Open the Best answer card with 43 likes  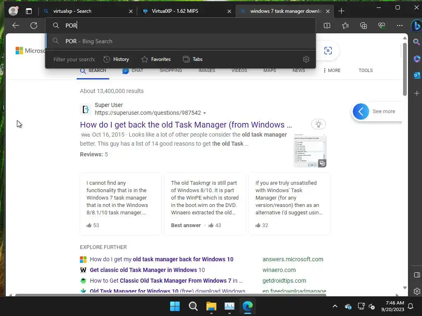[205, 204]
